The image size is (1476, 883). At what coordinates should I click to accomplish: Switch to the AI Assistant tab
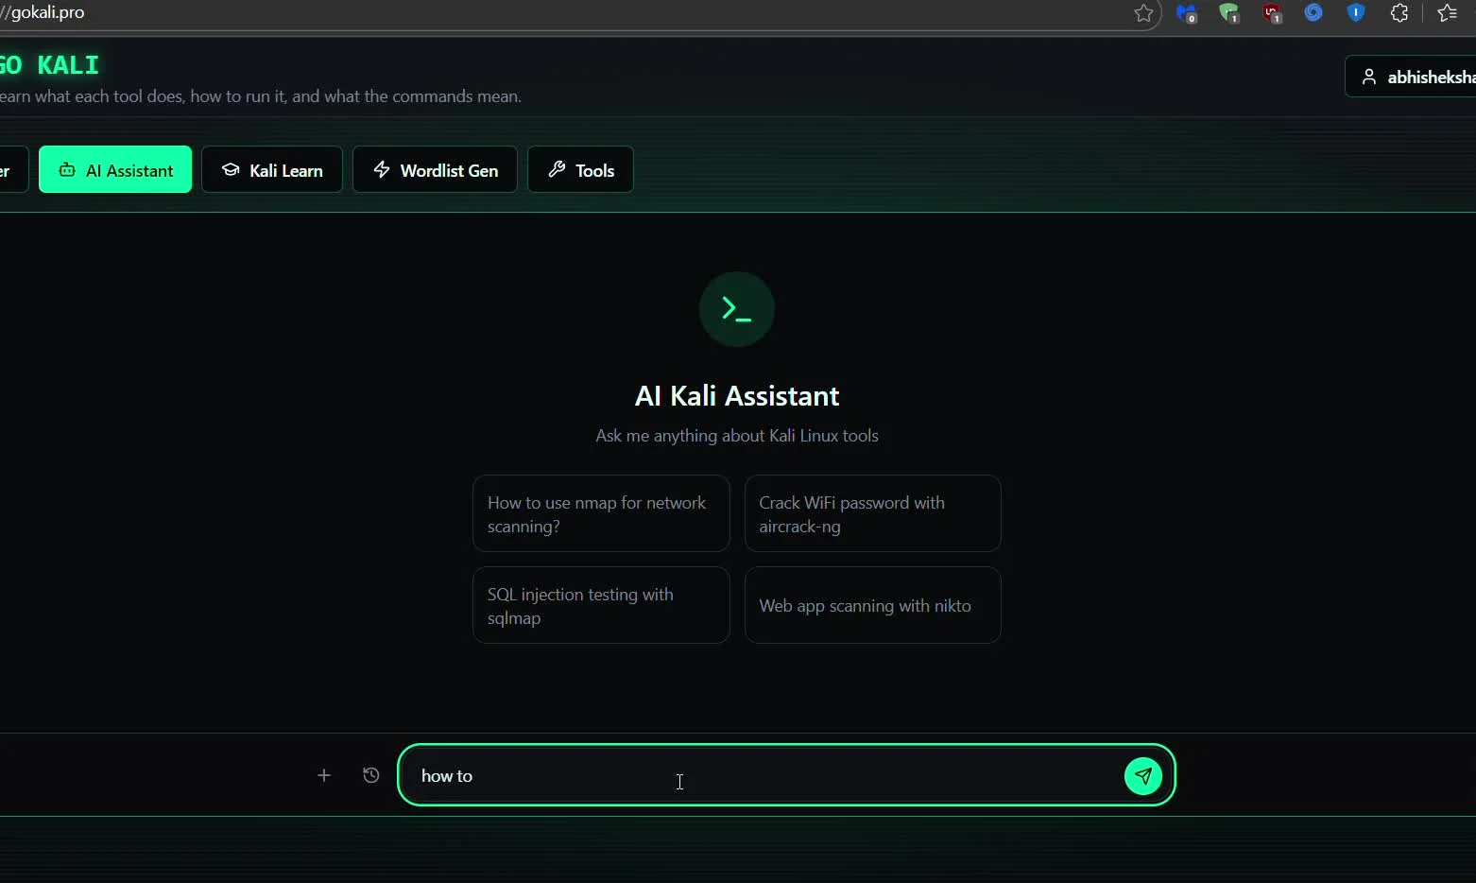pyautogui.click(x=115, y=170)
